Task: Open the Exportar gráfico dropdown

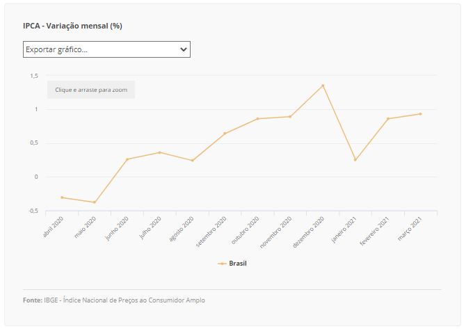Action: point(106,49)
